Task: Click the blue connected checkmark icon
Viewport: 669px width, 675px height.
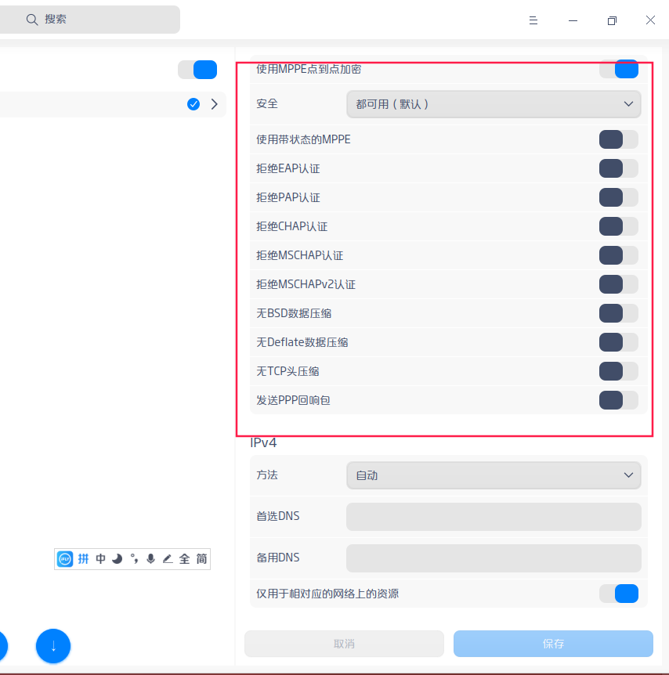Action: click(x=193, y=104)
